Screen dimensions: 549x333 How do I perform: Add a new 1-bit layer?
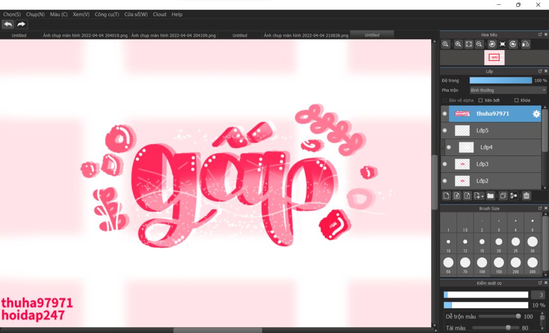point(467,196)
